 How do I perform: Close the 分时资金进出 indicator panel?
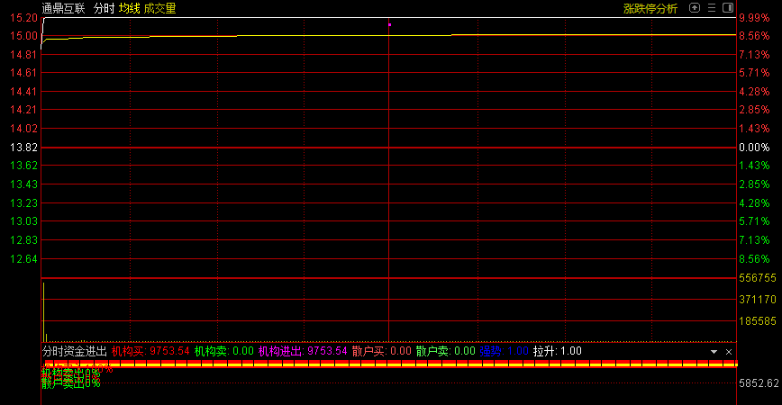tap(729, 352)
